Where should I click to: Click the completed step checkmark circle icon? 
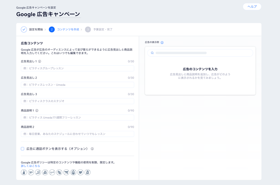pyautogui.click(x=24, y=29)
